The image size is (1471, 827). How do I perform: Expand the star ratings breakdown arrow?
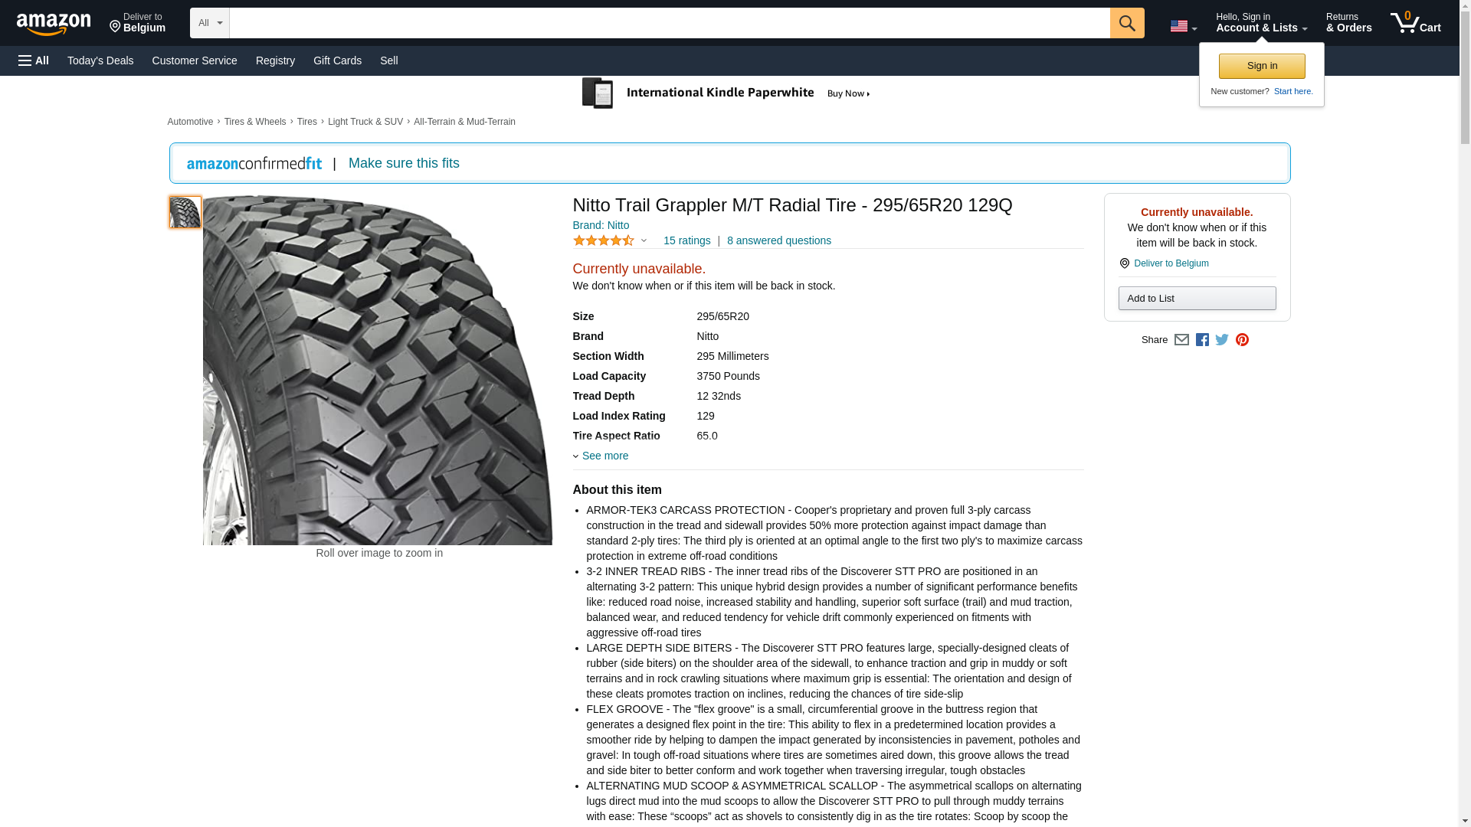click(644, 241)
